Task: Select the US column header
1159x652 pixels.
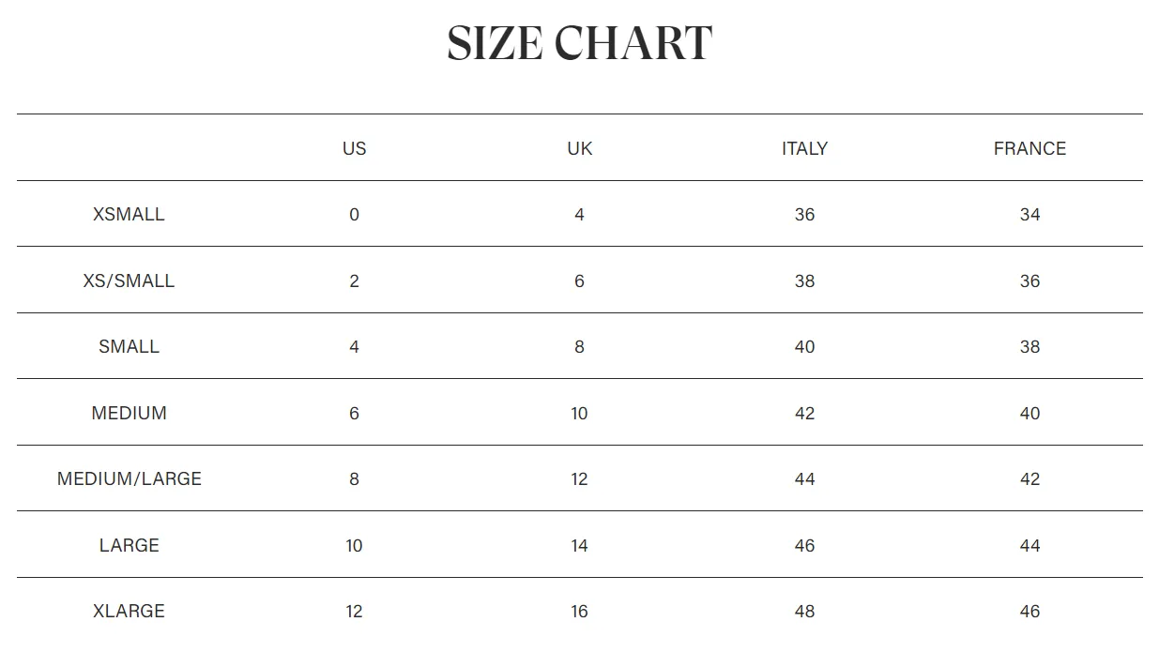Action: click(354, 148)
